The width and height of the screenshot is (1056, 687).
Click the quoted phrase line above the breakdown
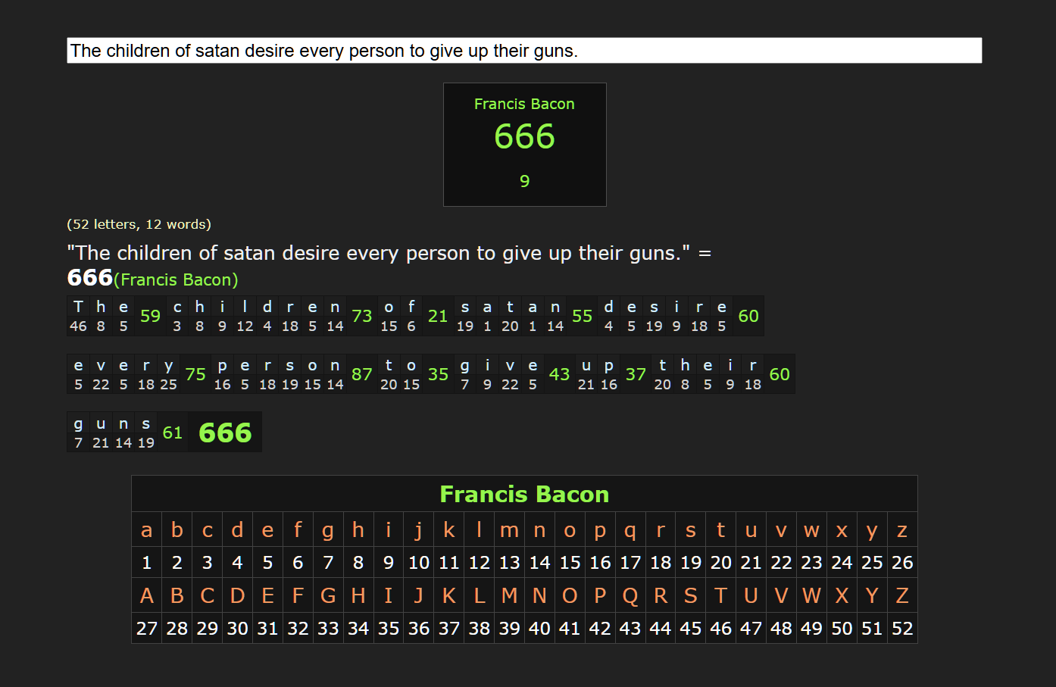[x=389, y=253]
